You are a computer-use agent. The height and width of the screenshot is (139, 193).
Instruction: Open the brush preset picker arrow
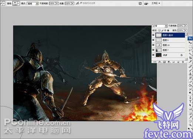(x=18, y=3)
